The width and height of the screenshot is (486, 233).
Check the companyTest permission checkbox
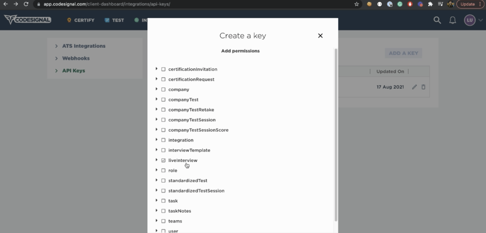(163, 100)
